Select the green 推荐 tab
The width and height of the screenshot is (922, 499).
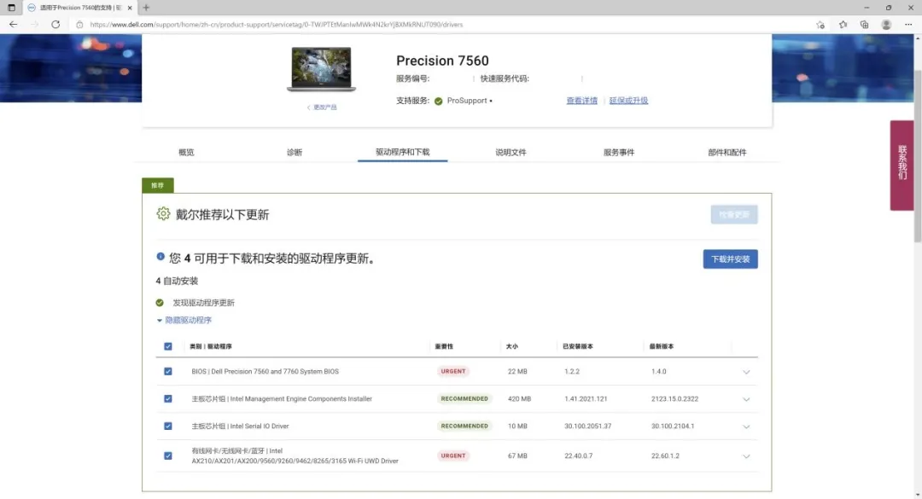click(158, 185)
